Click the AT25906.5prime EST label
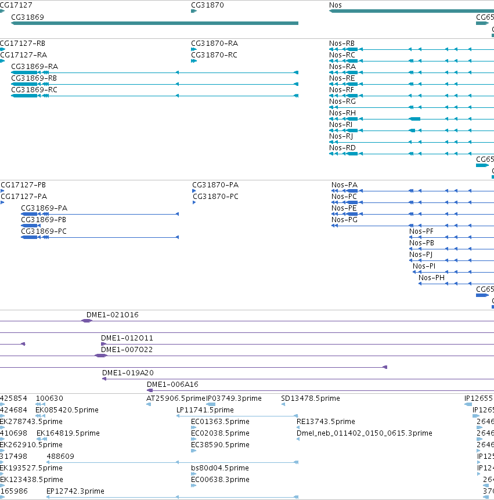 click(176, 398)
